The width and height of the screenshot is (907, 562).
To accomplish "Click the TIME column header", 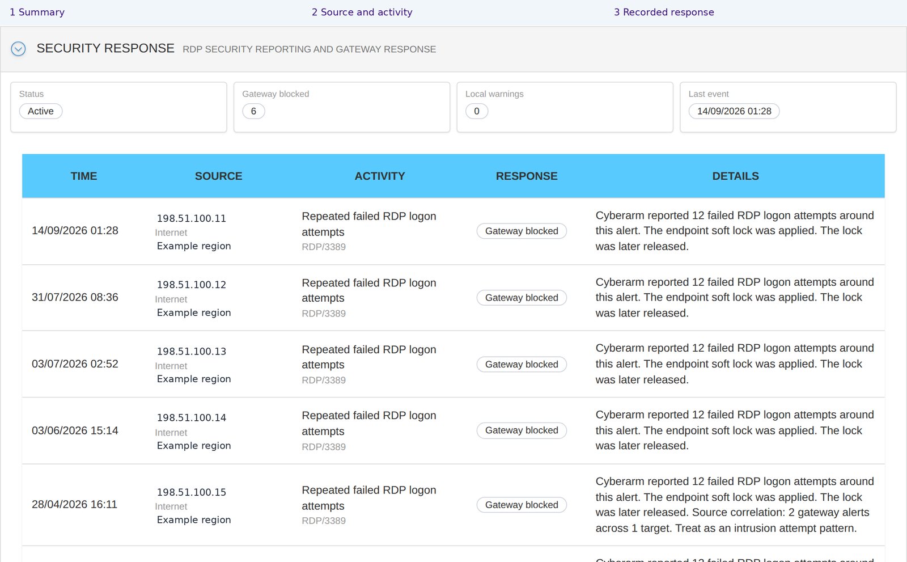I will coord(84,176).
